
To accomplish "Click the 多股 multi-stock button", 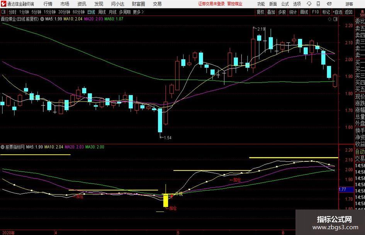I will (x=282, y=12).
